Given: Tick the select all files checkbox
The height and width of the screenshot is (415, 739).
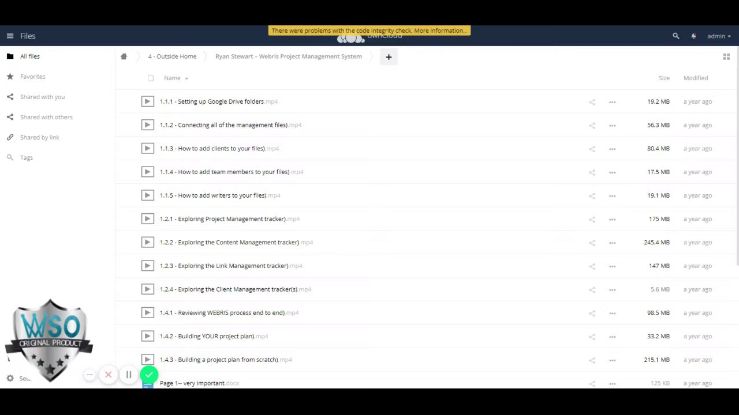Looking at the screenshot, I should (151, 78).
